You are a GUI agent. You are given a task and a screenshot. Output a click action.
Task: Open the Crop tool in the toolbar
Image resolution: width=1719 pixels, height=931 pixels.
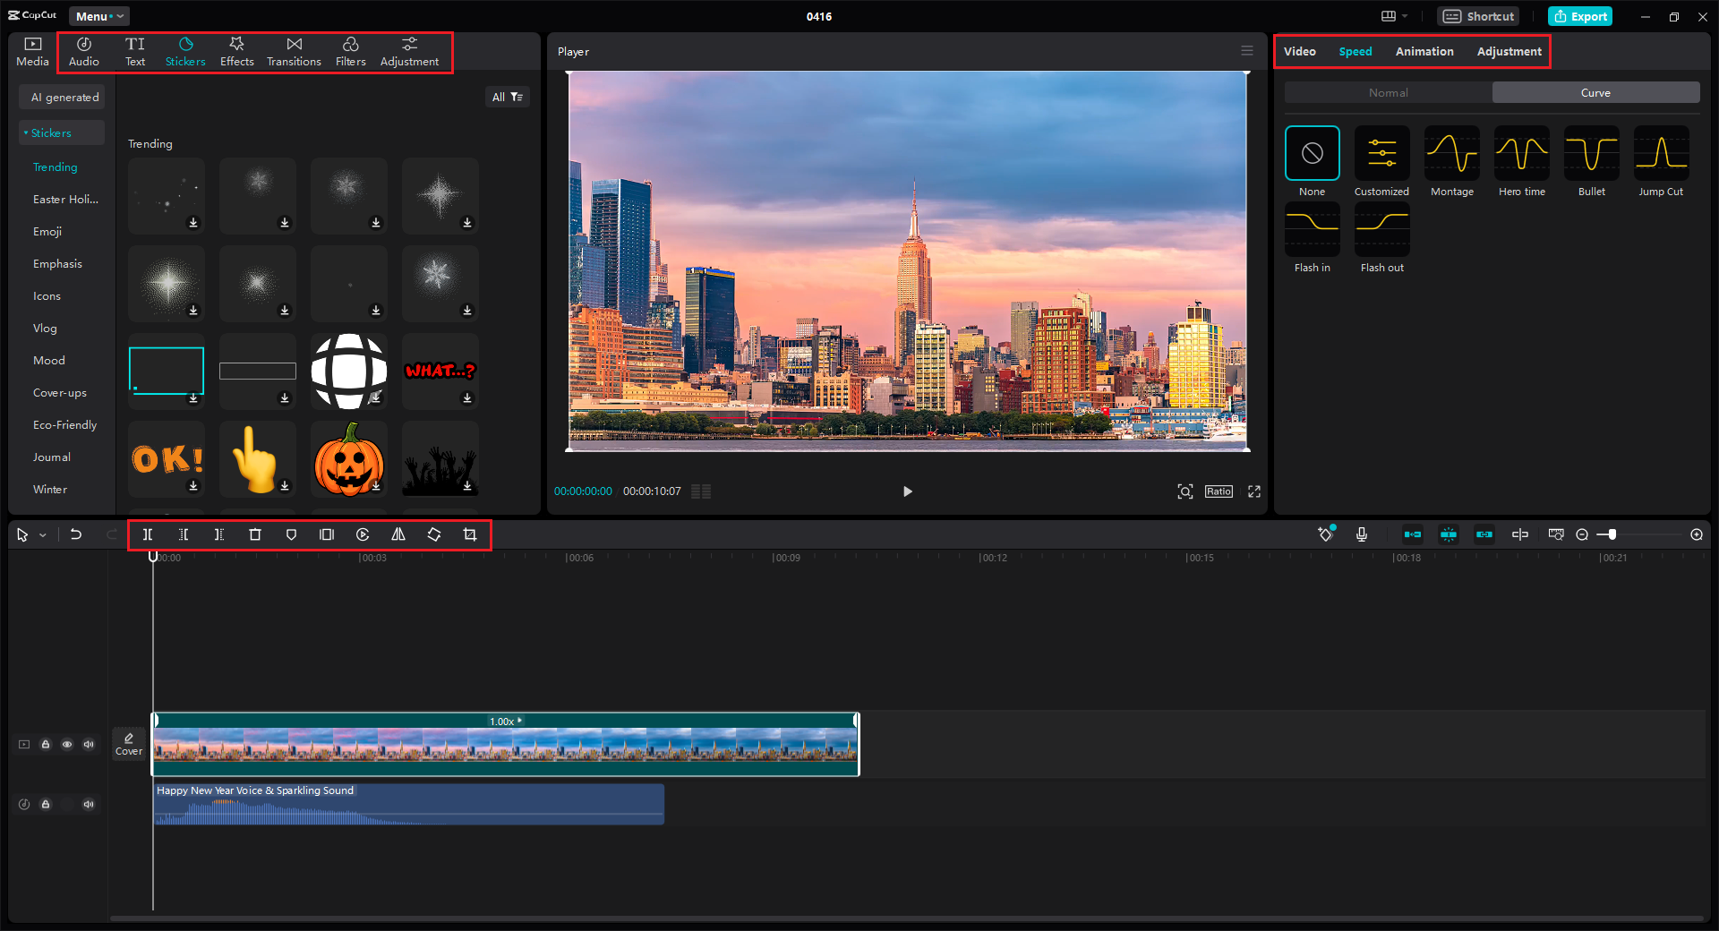(472, 534)
